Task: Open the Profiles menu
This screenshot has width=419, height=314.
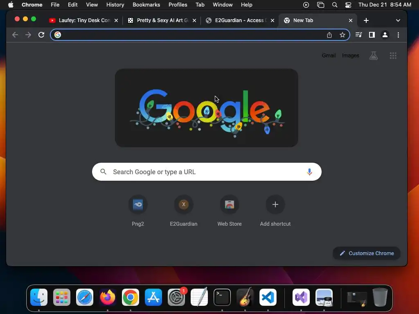Action: point(178,5)
